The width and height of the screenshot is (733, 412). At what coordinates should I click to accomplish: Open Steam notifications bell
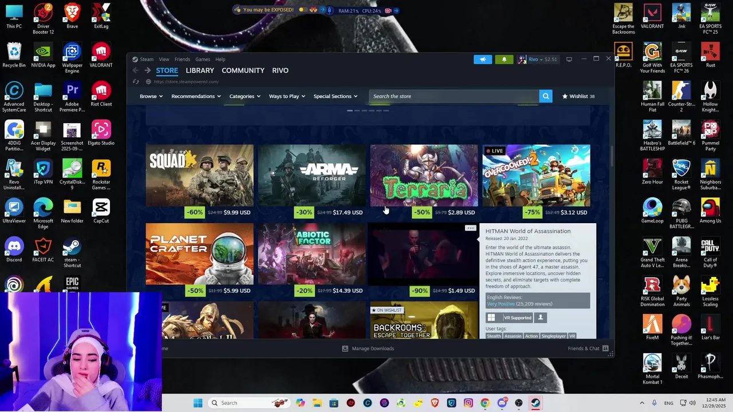[x=504, y=59]
